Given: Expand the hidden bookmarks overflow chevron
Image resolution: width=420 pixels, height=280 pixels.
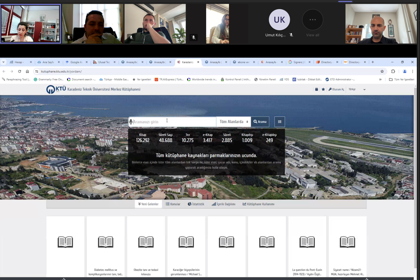Looking at the screenshot, I should coord(380,79).
